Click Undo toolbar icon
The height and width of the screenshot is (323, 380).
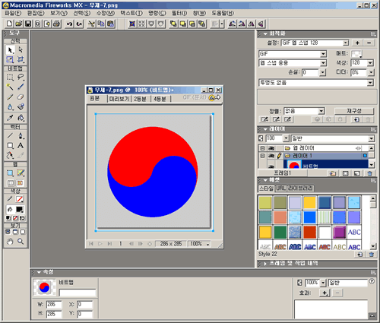pos(69,24)
